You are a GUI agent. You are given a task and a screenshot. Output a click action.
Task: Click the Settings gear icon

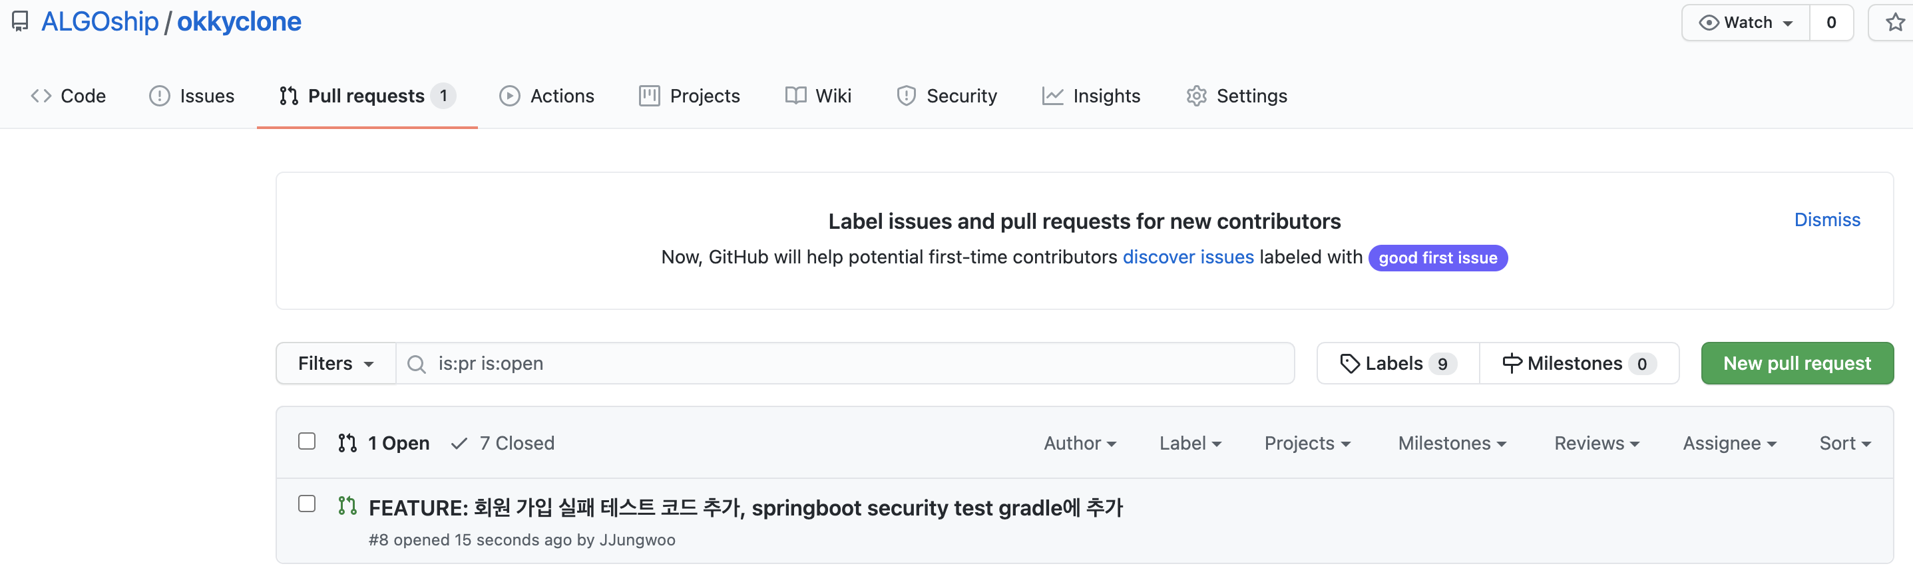pos(1196,96)
